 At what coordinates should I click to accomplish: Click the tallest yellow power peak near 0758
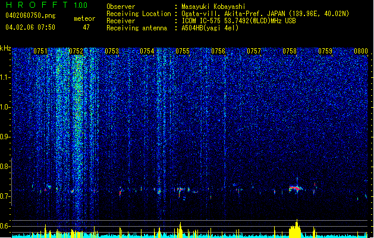[296, 228]
